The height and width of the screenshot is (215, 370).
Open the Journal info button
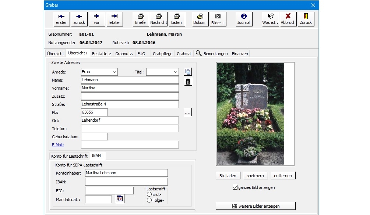click(243, 19)
